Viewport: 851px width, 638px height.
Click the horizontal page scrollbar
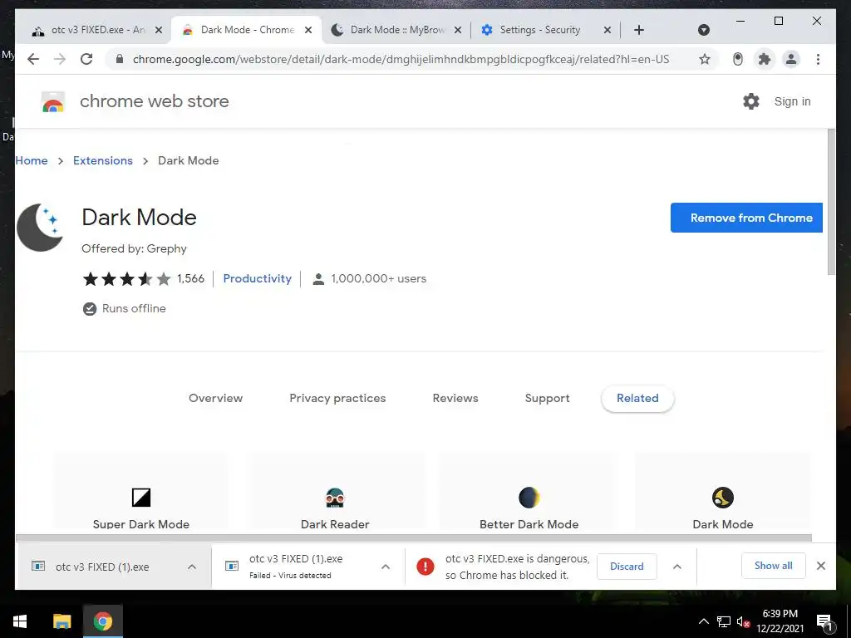pyautogui.click(x=414, y=538)
